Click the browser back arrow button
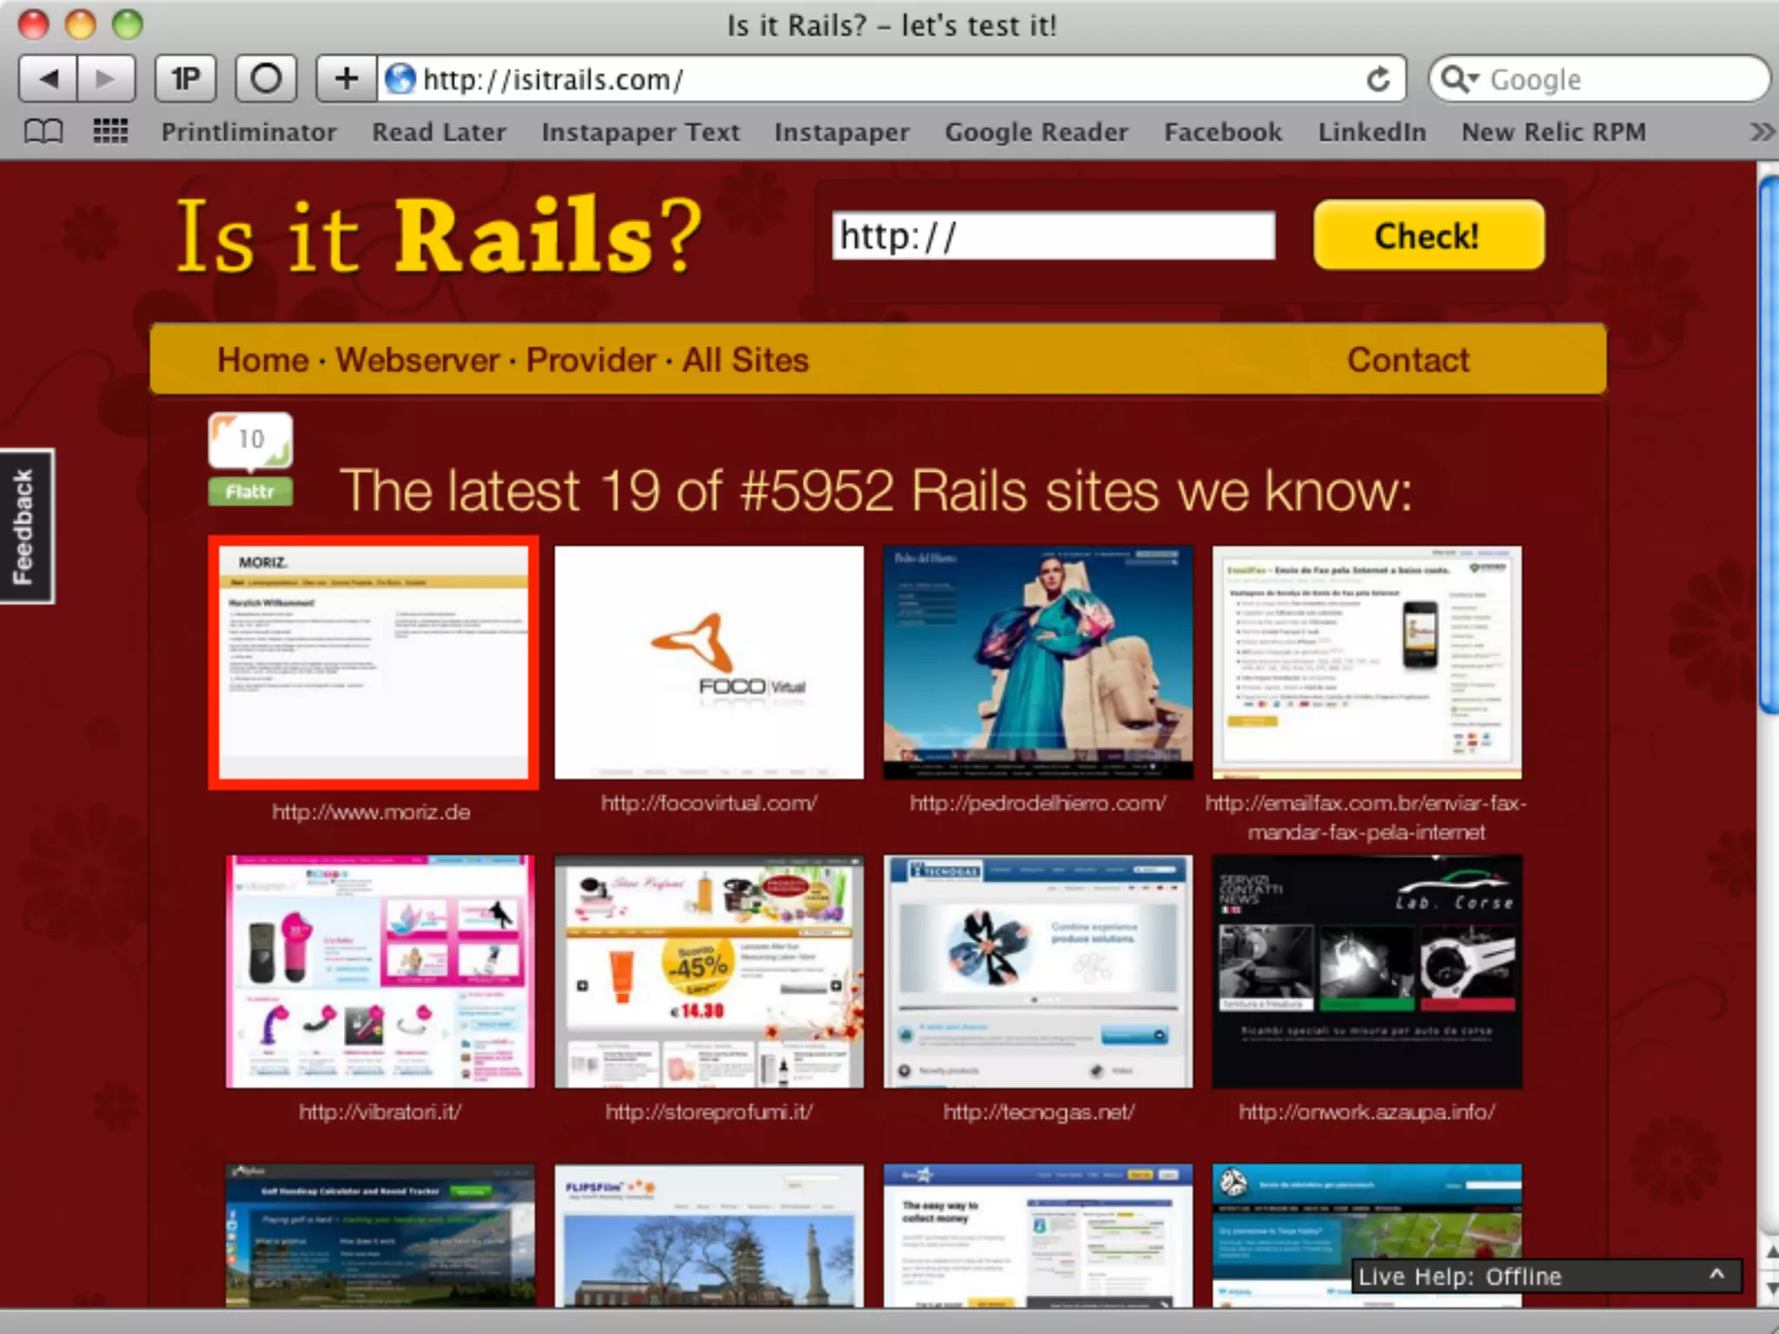 (49, 80)
